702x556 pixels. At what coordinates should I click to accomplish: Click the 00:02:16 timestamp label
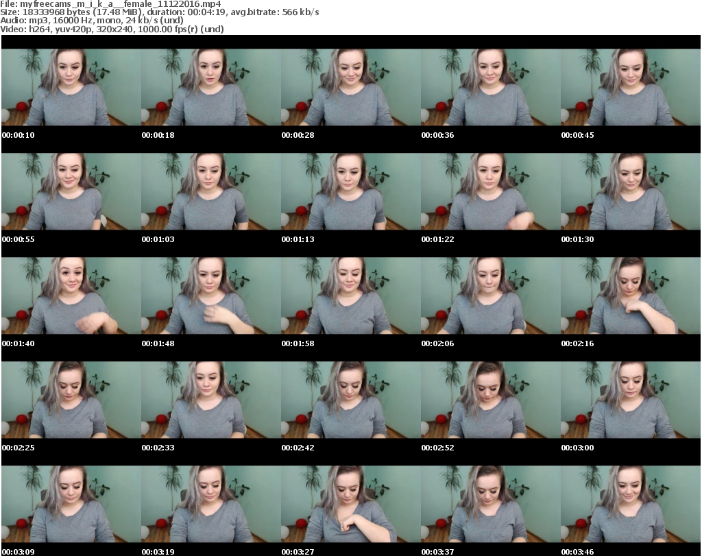[577, 343]
